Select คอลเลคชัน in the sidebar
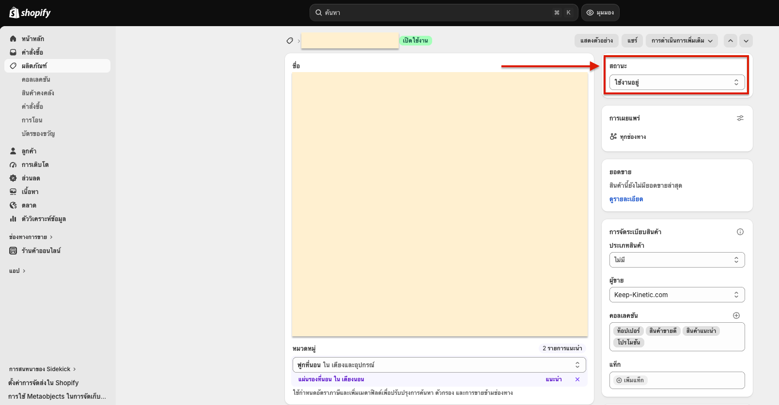 click(36, 79)
